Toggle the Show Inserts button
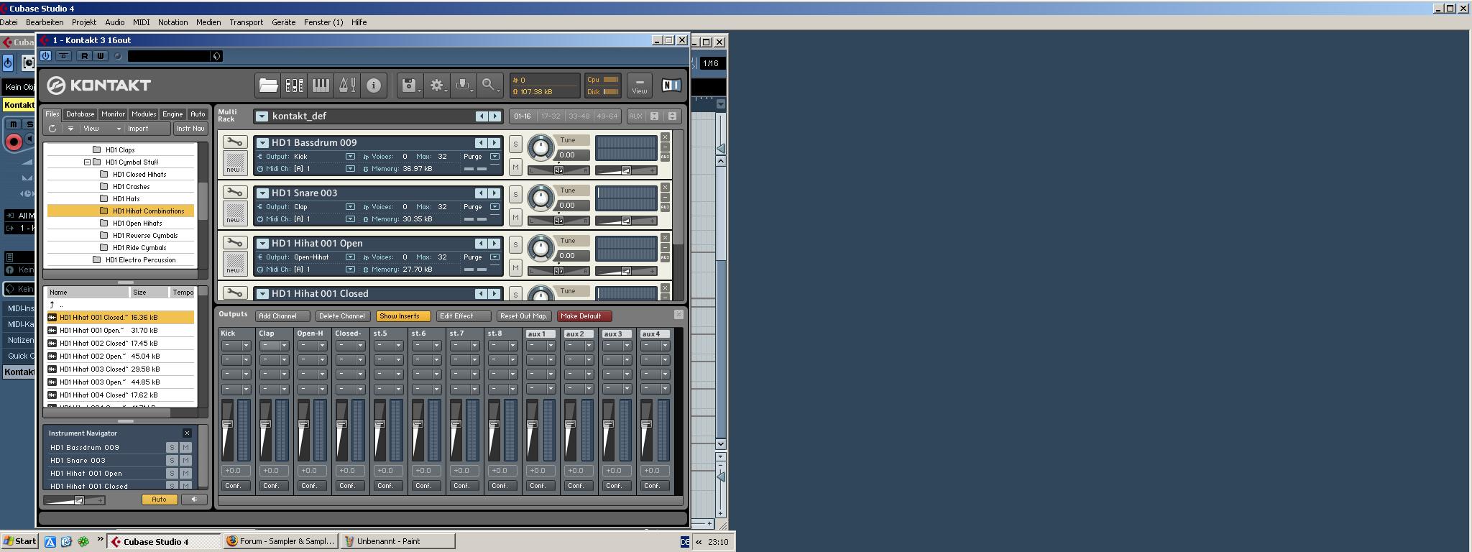This screenshot has height=552, width=1472. coord(402,316)
